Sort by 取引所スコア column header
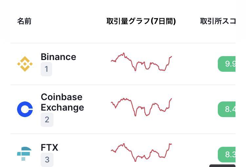 [x=218, y=21]
